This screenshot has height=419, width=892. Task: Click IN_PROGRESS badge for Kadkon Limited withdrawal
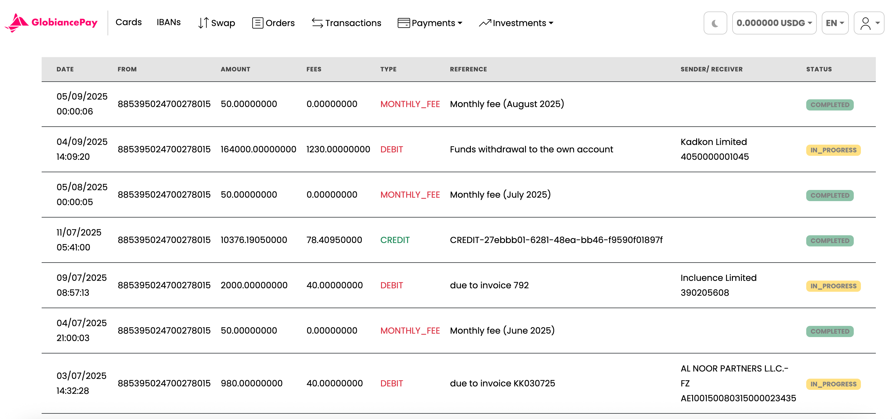coord(833,150)
